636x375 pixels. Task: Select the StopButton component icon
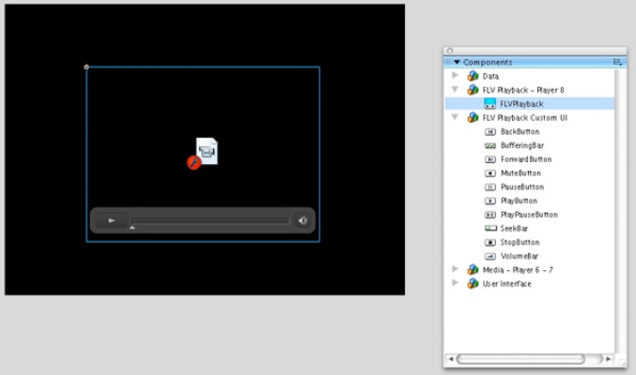(490, 242)
